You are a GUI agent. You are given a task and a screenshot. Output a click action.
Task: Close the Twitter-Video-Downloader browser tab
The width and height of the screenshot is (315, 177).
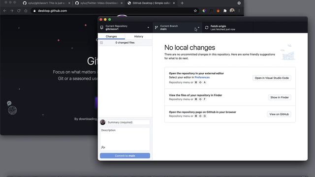click(122, 3)
